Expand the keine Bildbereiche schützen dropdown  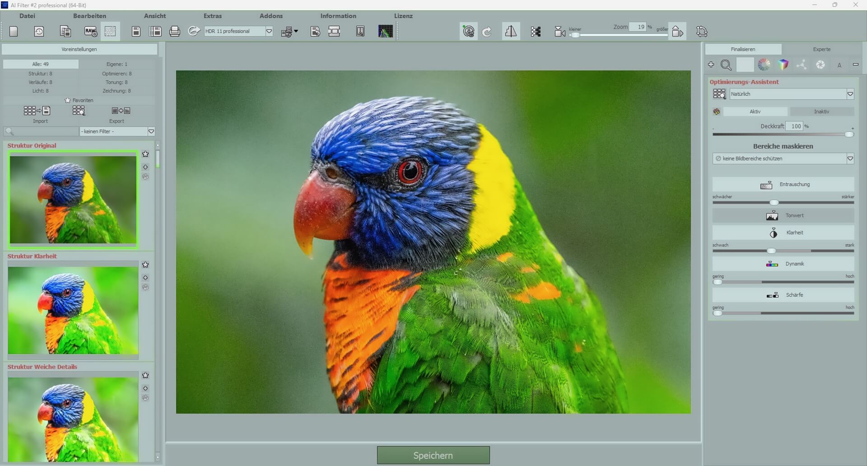coord(851,158)
